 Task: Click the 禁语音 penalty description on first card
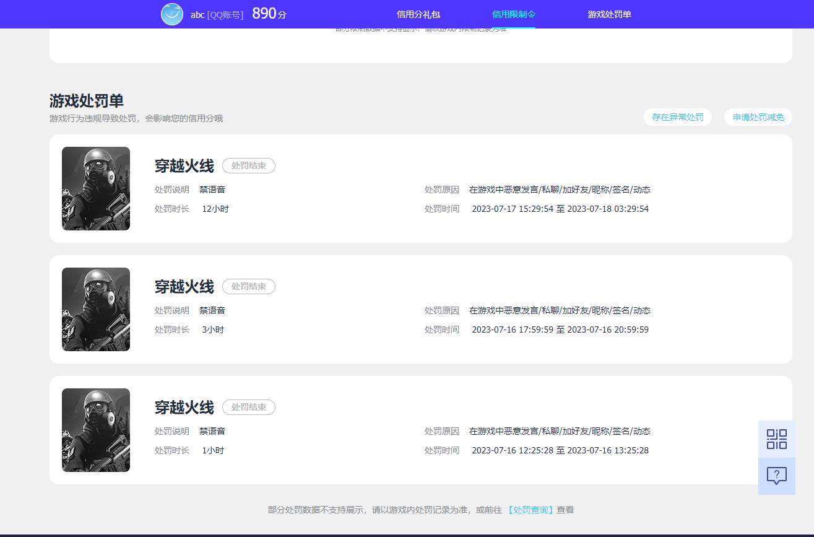click(213, 190)
